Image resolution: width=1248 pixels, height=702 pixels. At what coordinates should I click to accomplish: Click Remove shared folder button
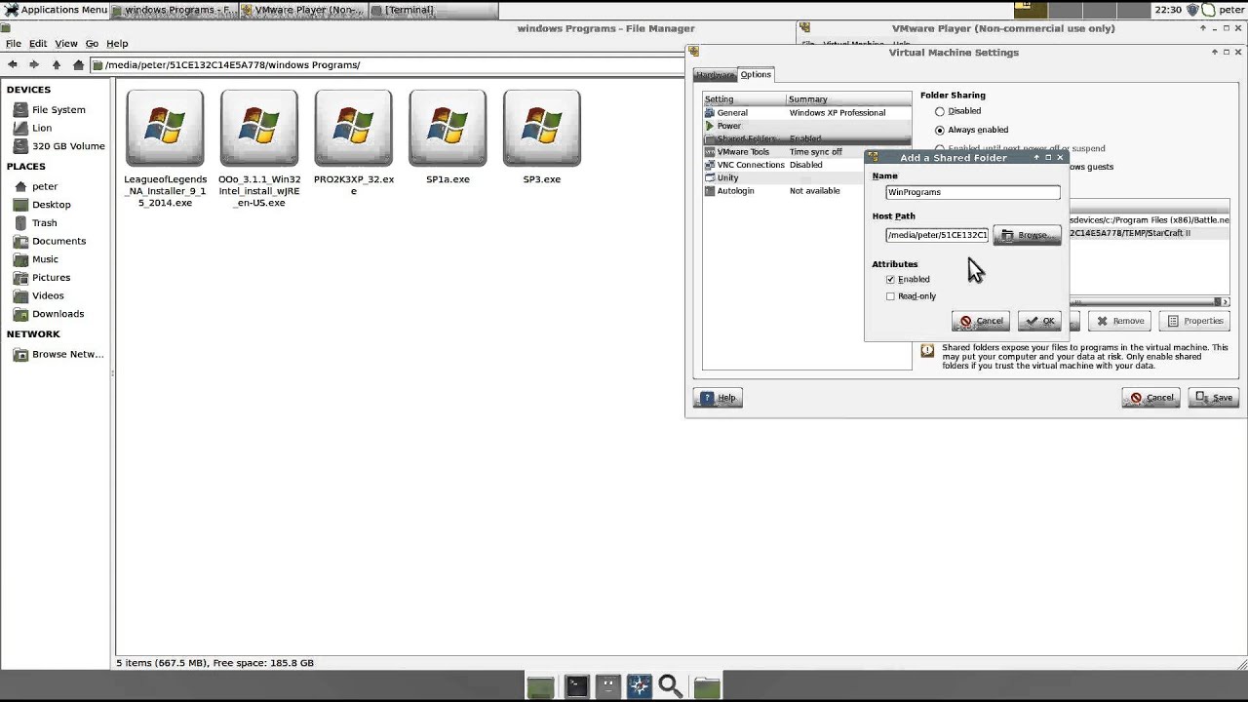coord(1119,321)
